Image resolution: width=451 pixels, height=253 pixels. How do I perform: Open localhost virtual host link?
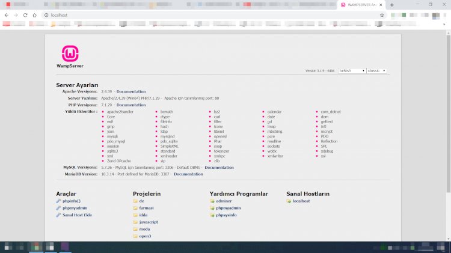click(x=301, y=201)
